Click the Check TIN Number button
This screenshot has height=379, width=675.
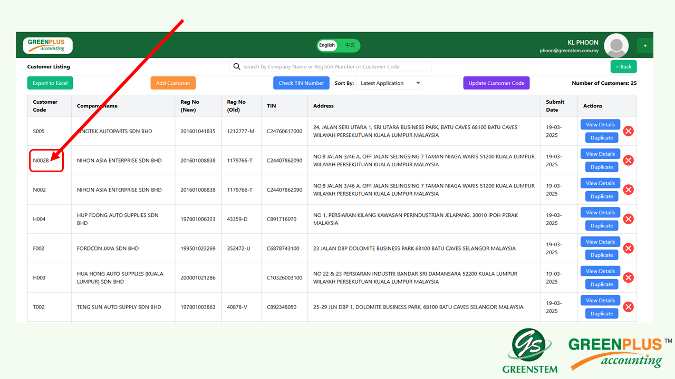(301, 83)
